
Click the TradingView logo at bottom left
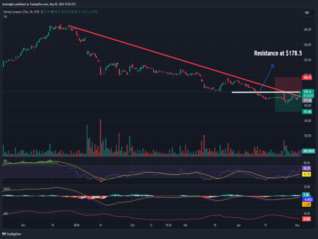click(x=12, y=234)
